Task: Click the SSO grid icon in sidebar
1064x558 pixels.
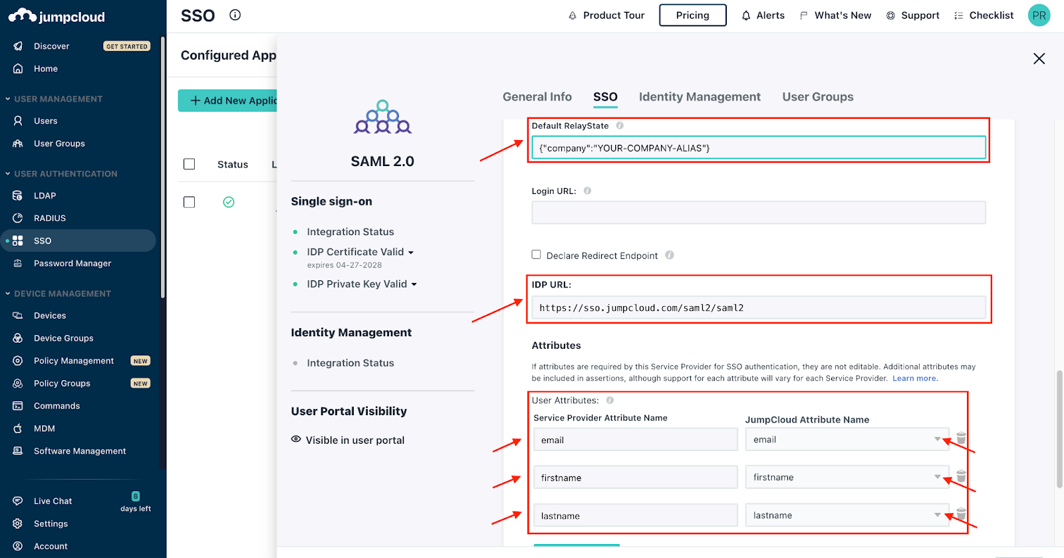Action: tap(18, 240)
